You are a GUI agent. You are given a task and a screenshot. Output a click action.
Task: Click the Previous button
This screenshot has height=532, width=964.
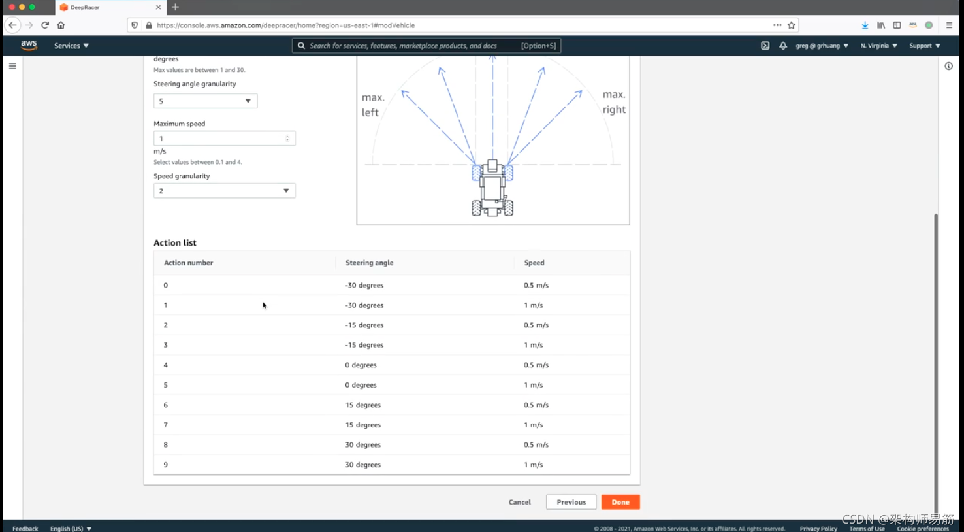tap(571, 502)
